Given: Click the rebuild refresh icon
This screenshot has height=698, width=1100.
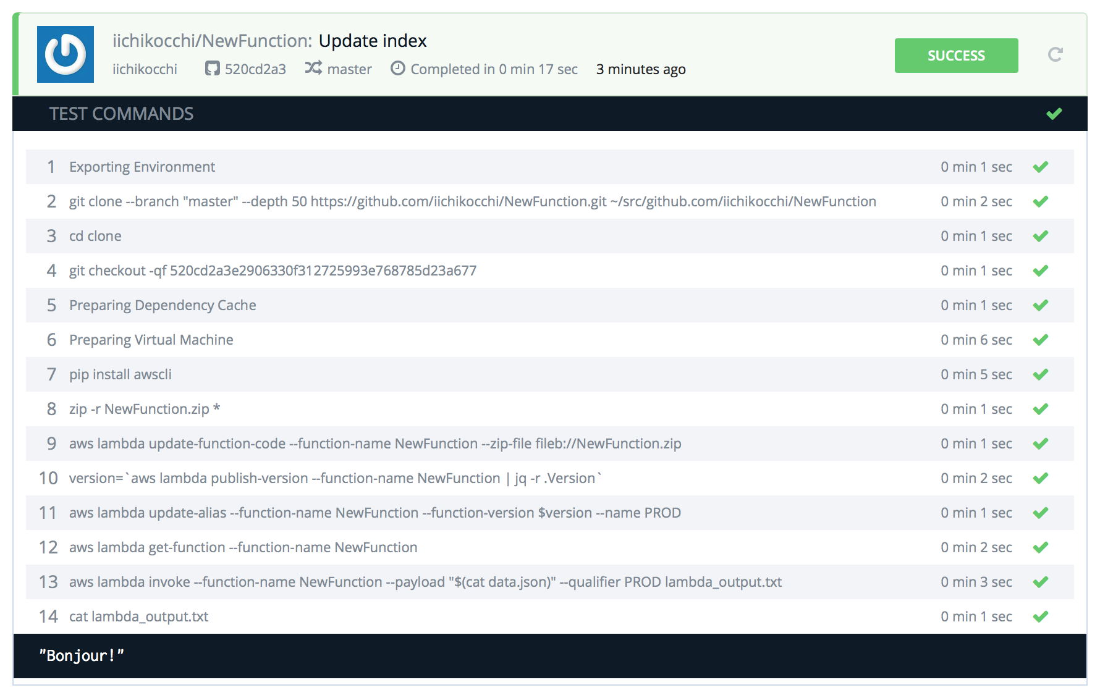Looking at the screenshot, I should [1056, 55].
